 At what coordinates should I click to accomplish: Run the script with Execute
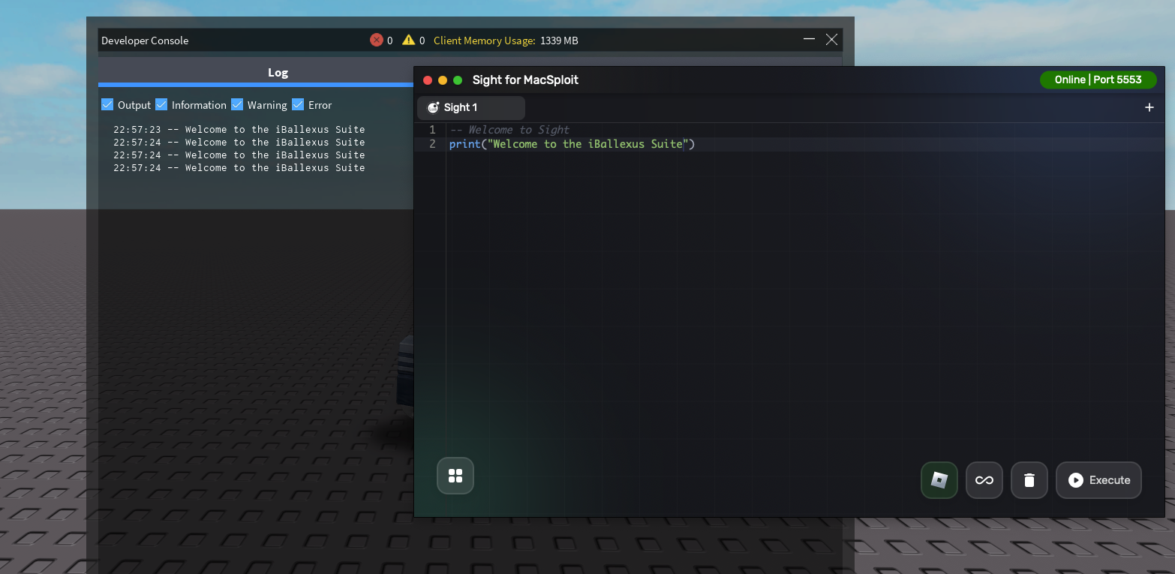point(1098,480)
